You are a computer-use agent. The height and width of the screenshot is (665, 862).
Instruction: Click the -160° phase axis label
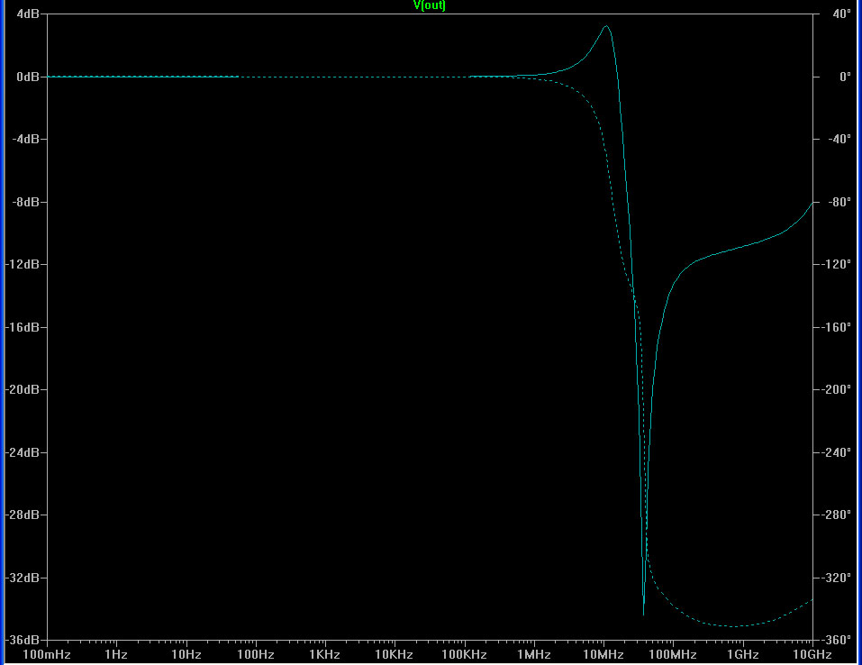coord(836,327)
